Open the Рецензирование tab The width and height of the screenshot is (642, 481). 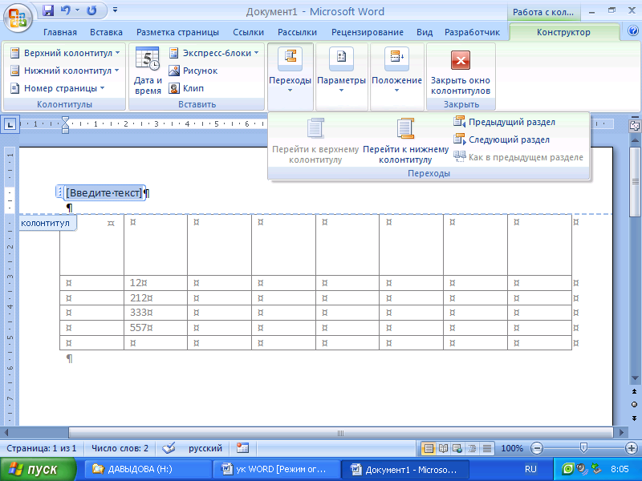(x=368, y=32)
